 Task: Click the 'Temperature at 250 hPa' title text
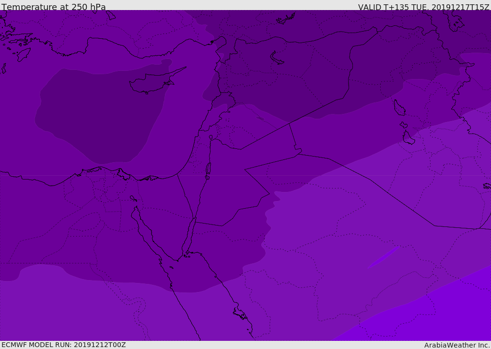point(54,7)
